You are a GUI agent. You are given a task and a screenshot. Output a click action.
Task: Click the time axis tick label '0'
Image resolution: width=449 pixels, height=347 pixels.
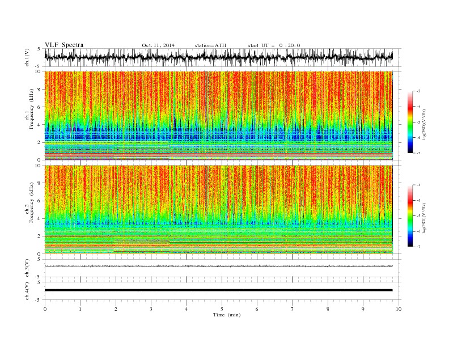pyautogui.click(x=45, y=309)
